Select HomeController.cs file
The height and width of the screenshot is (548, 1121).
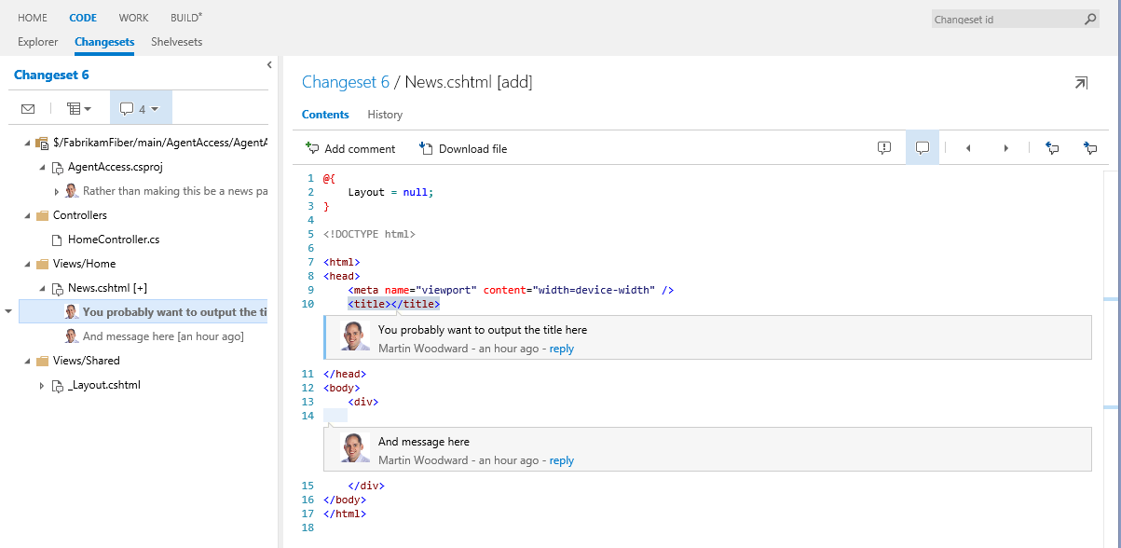coord(114,240)
